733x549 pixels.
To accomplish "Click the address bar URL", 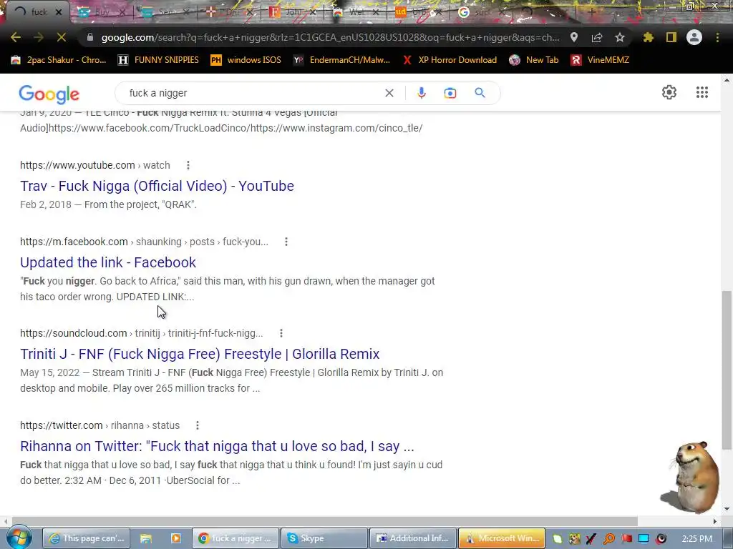I will [329, 37].
